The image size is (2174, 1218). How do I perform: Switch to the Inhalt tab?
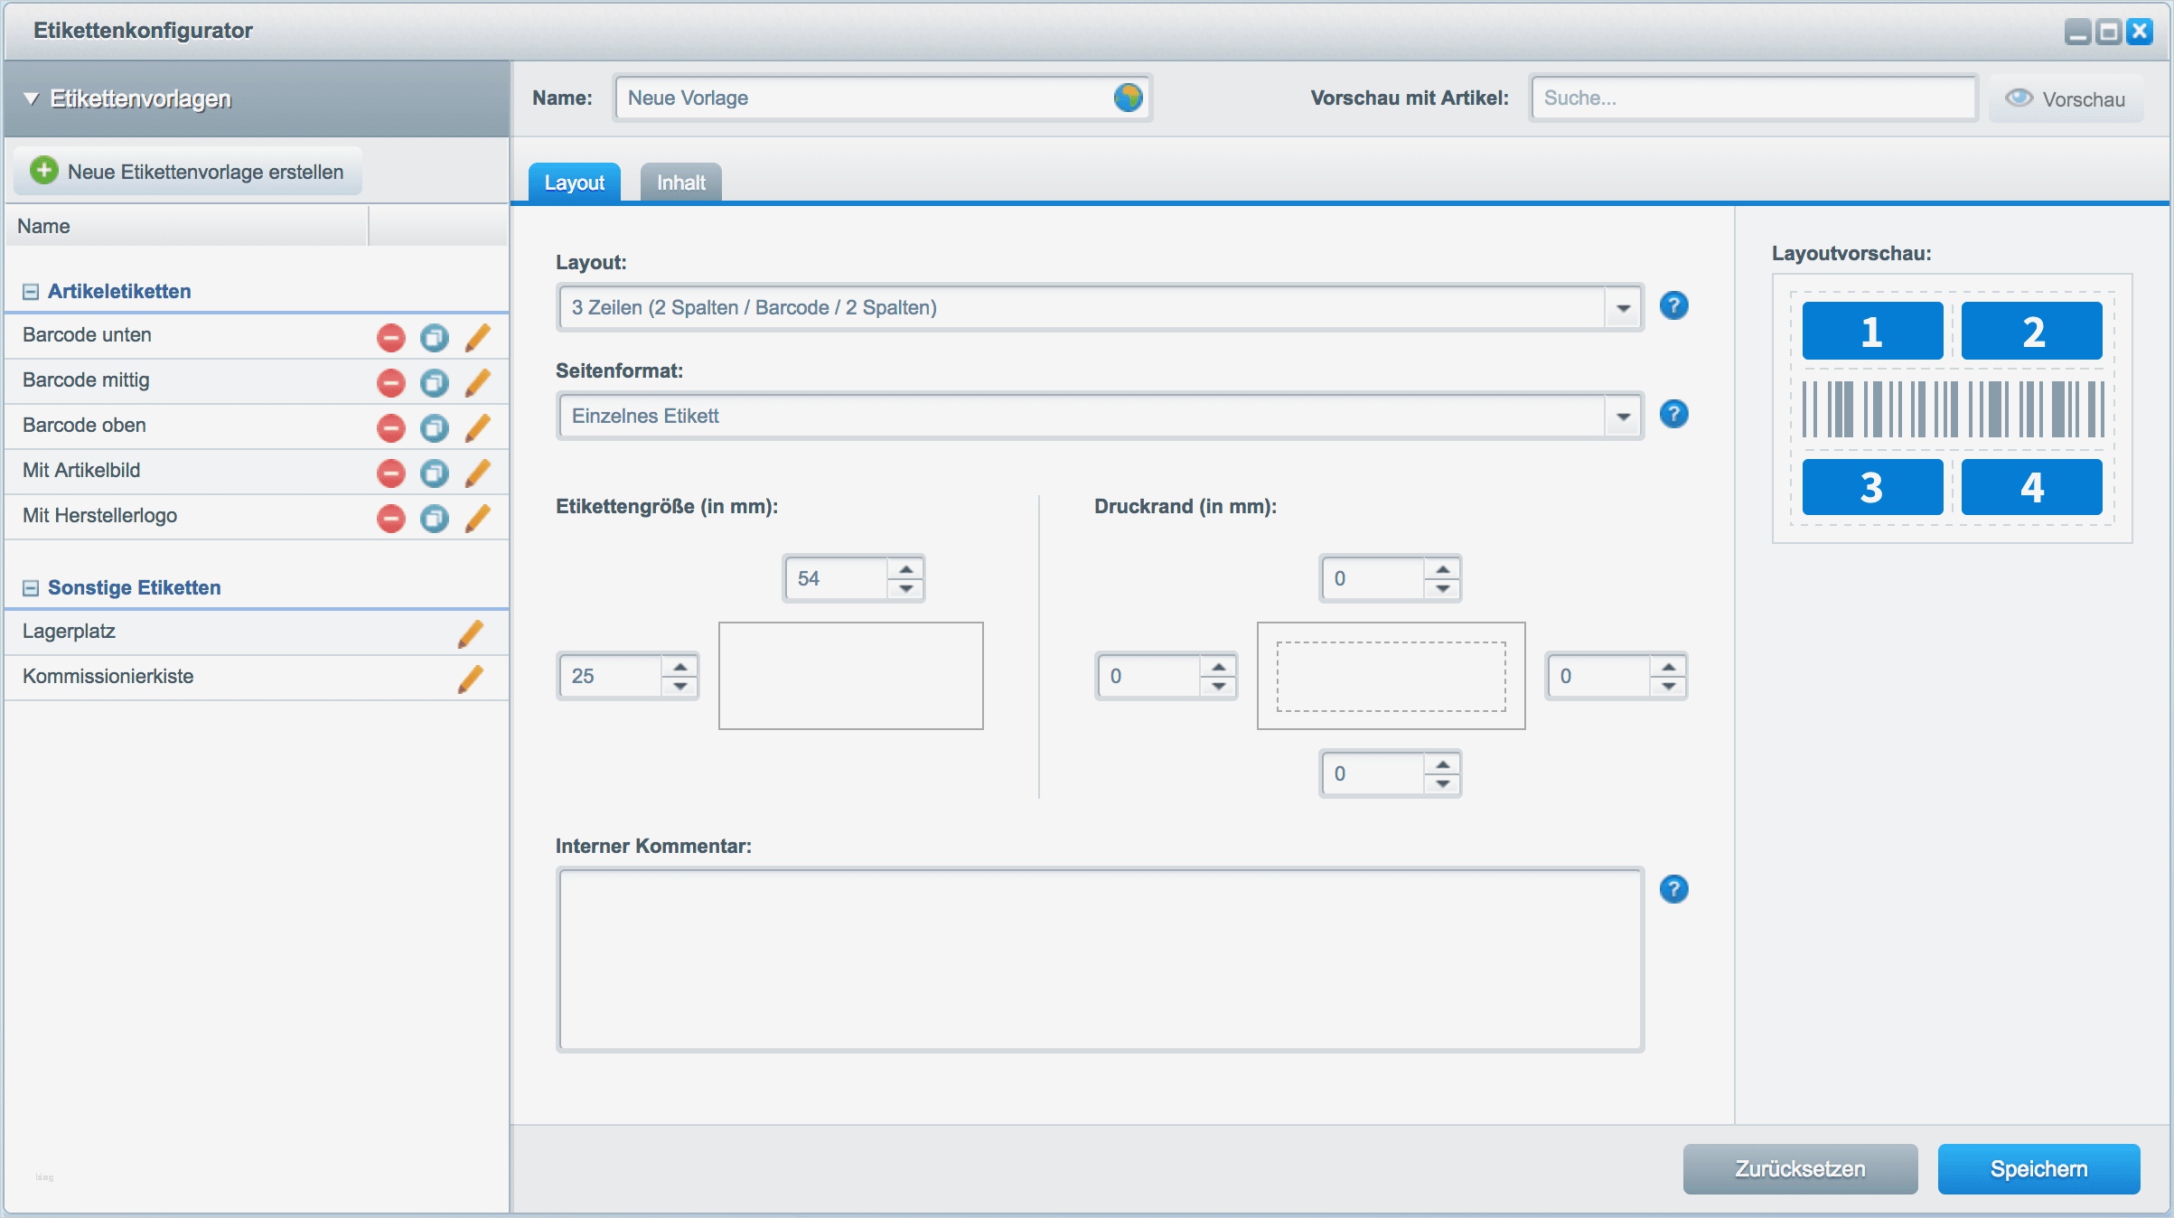[680, 183]
